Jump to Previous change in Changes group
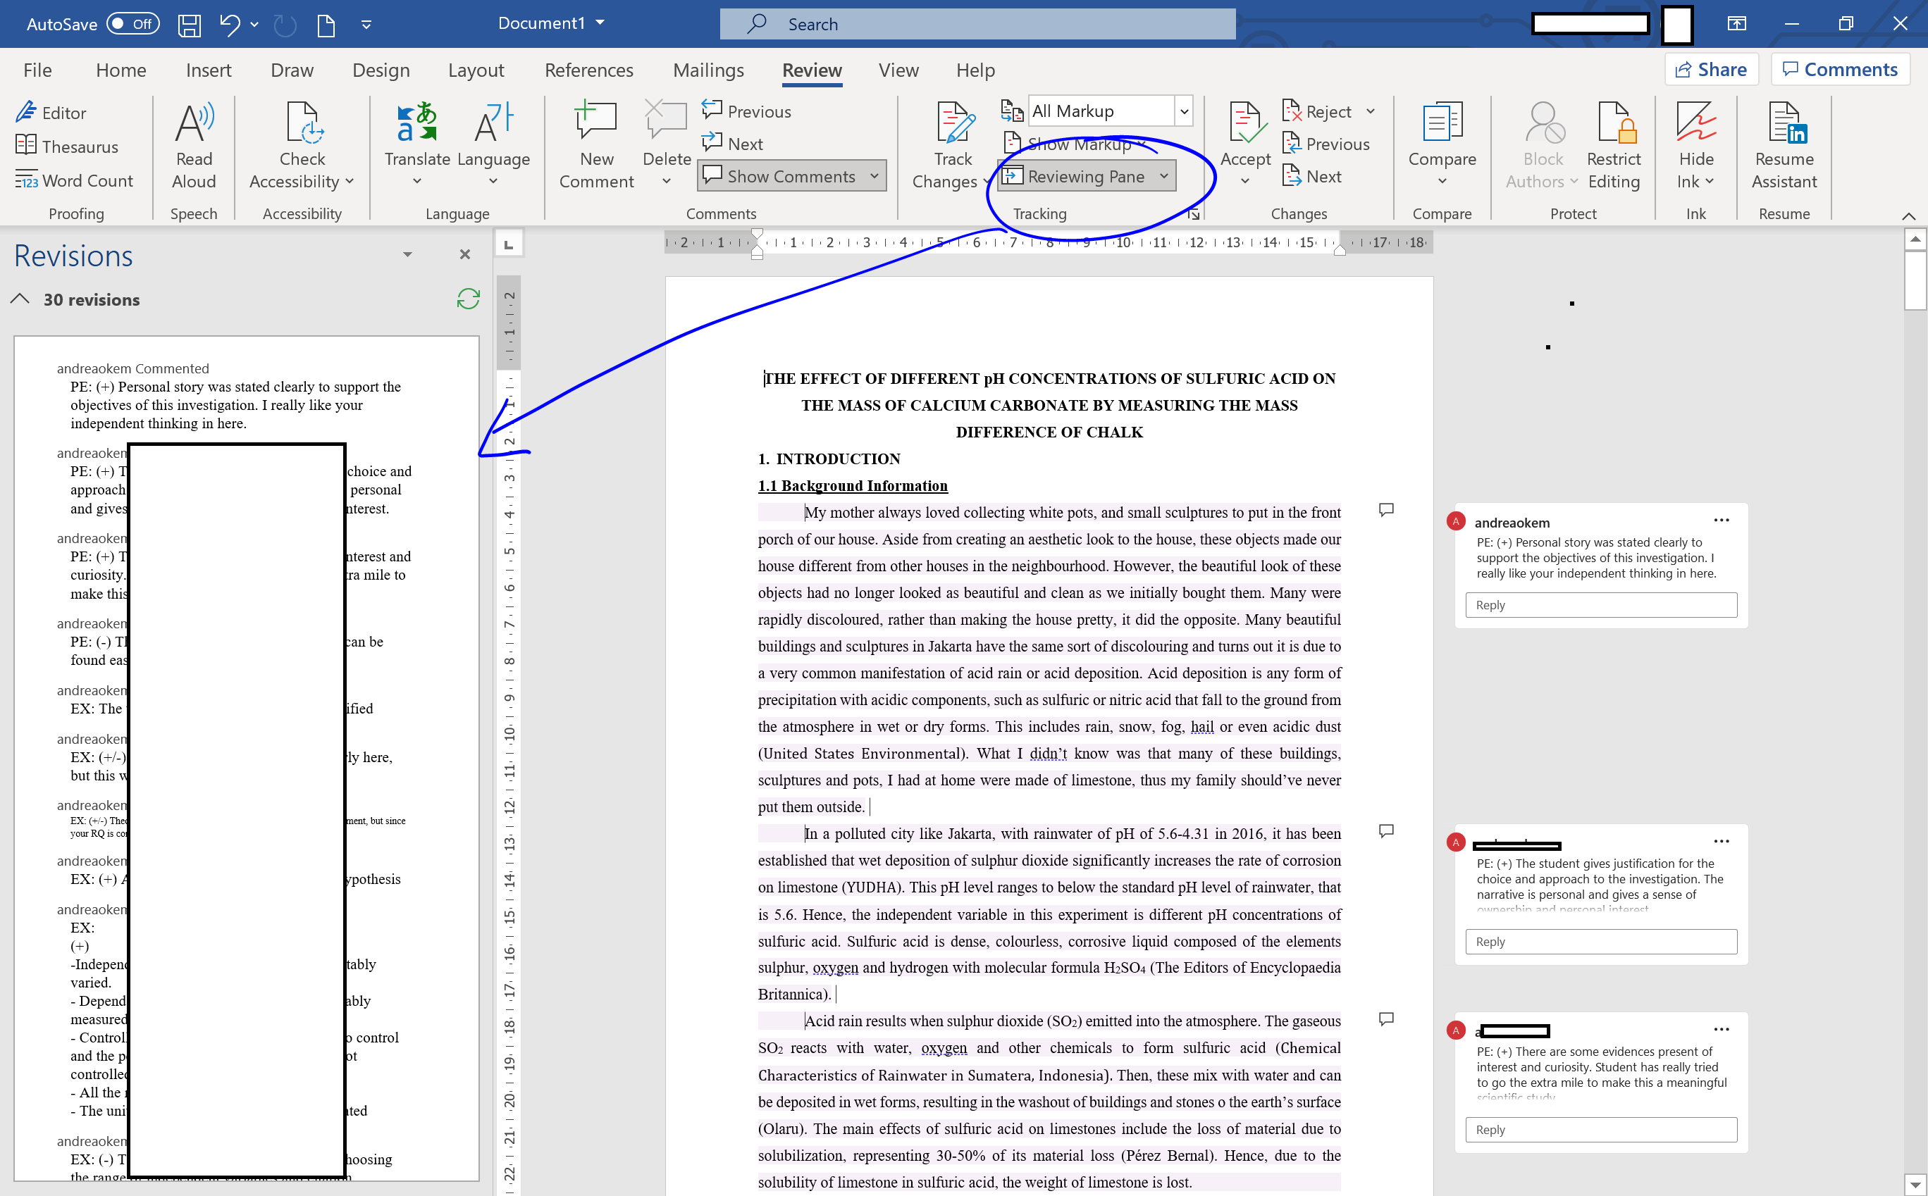This screenshot has width=1928, height=1196. 1326,144
